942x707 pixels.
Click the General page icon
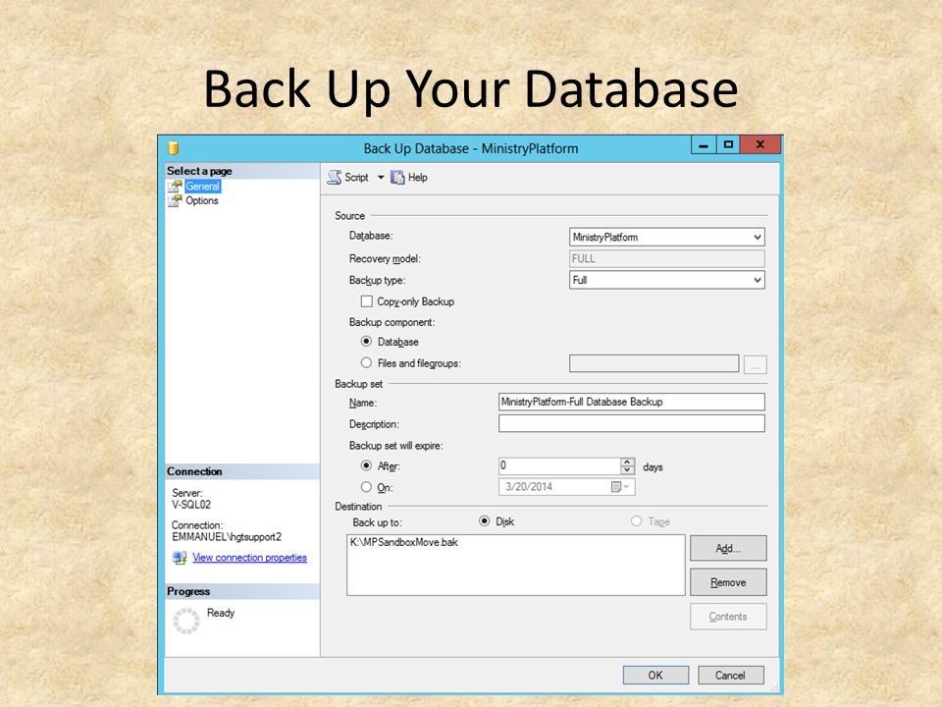click(x=175, y=187)
